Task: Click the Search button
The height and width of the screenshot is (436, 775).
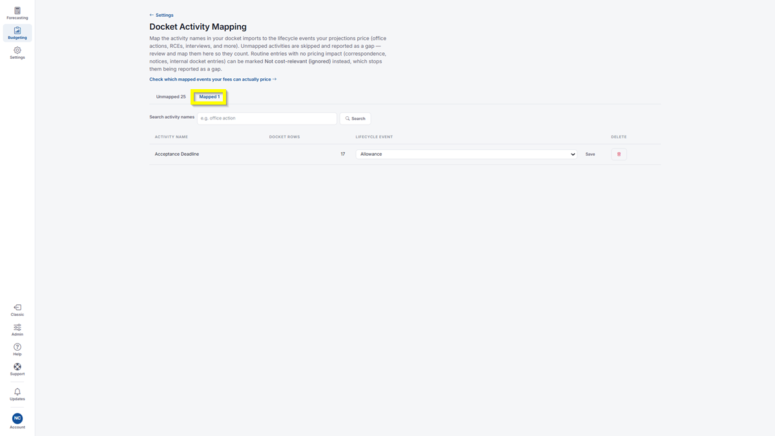Action: coord(355,118)
